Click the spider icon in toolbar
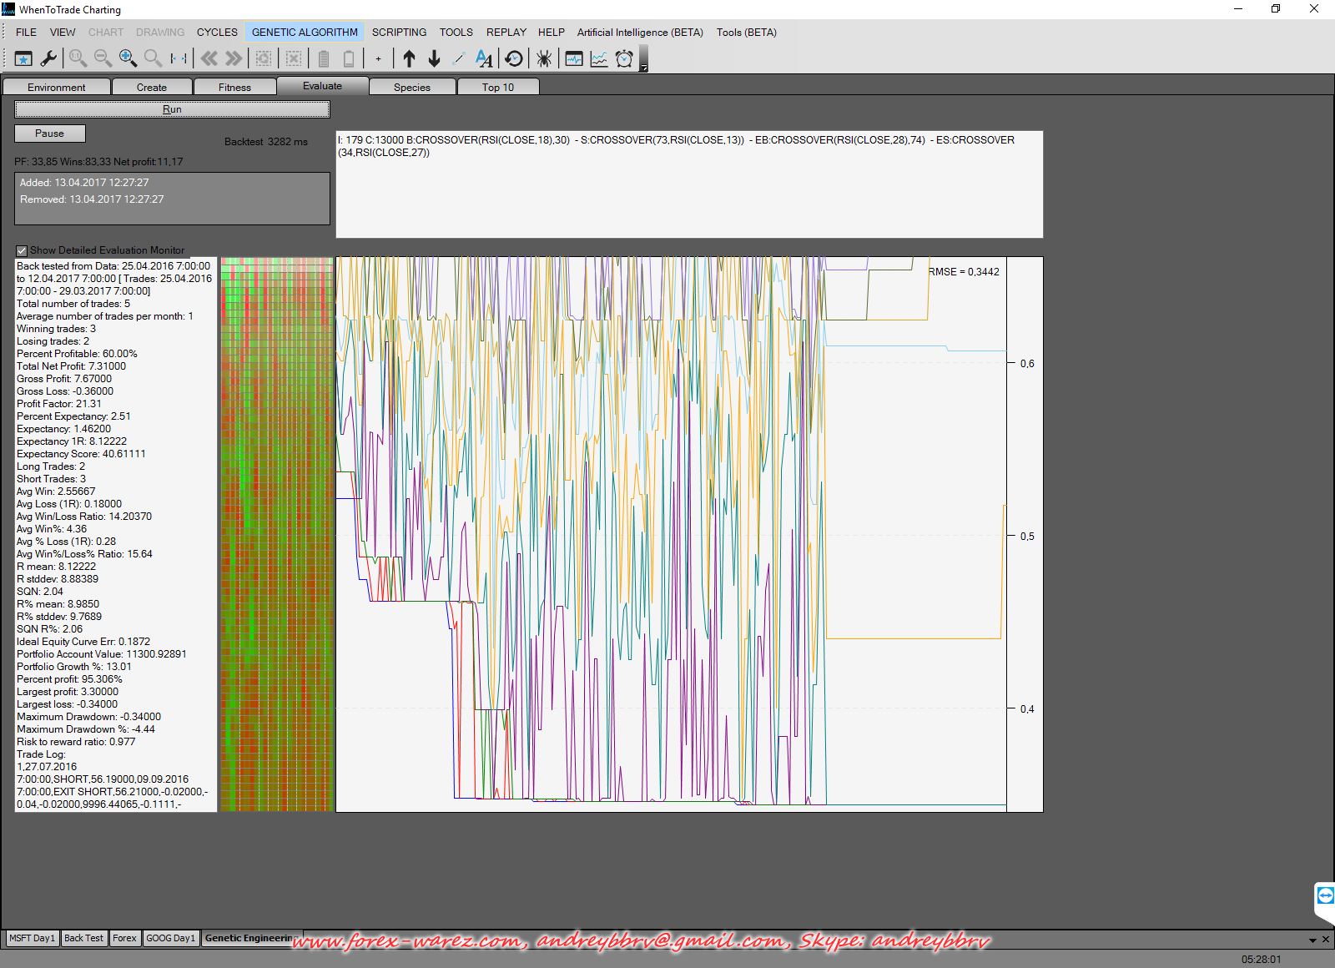This screenshot has width=1335, height=968. pos(544,58)
